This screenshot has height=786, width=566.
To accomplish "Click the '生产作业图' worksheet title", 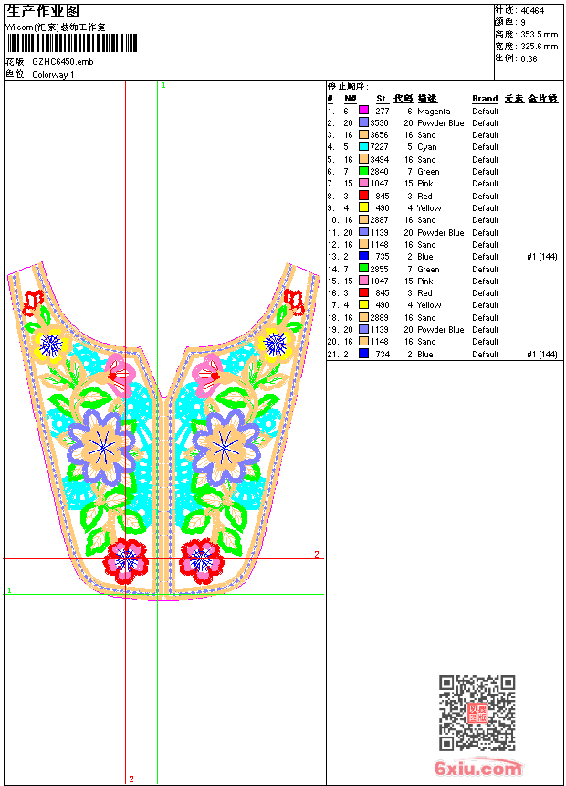I will pyautogui.click(x=43, y=12).
